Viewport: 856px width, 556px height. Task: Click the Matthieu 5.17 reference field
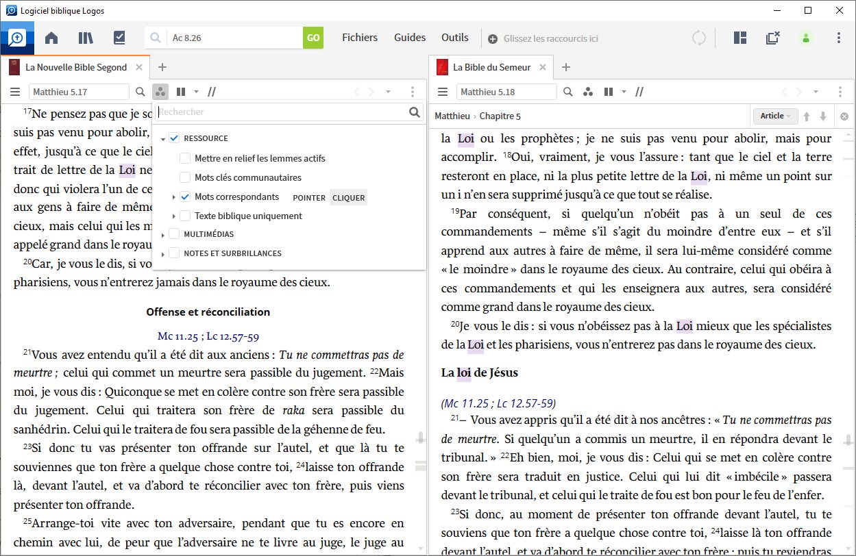[x=79, y=92]
